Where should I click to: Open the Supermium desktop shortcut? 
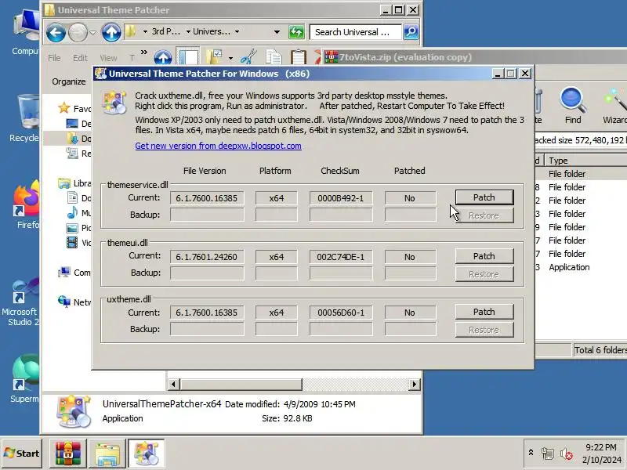(x=26, y=379)
